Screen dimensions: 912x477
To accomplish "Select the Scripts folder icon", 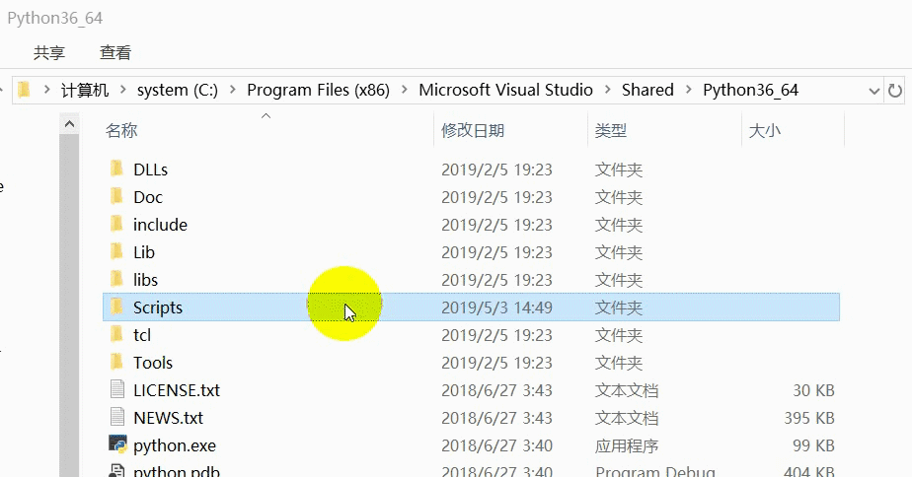I will coord(116,307).
